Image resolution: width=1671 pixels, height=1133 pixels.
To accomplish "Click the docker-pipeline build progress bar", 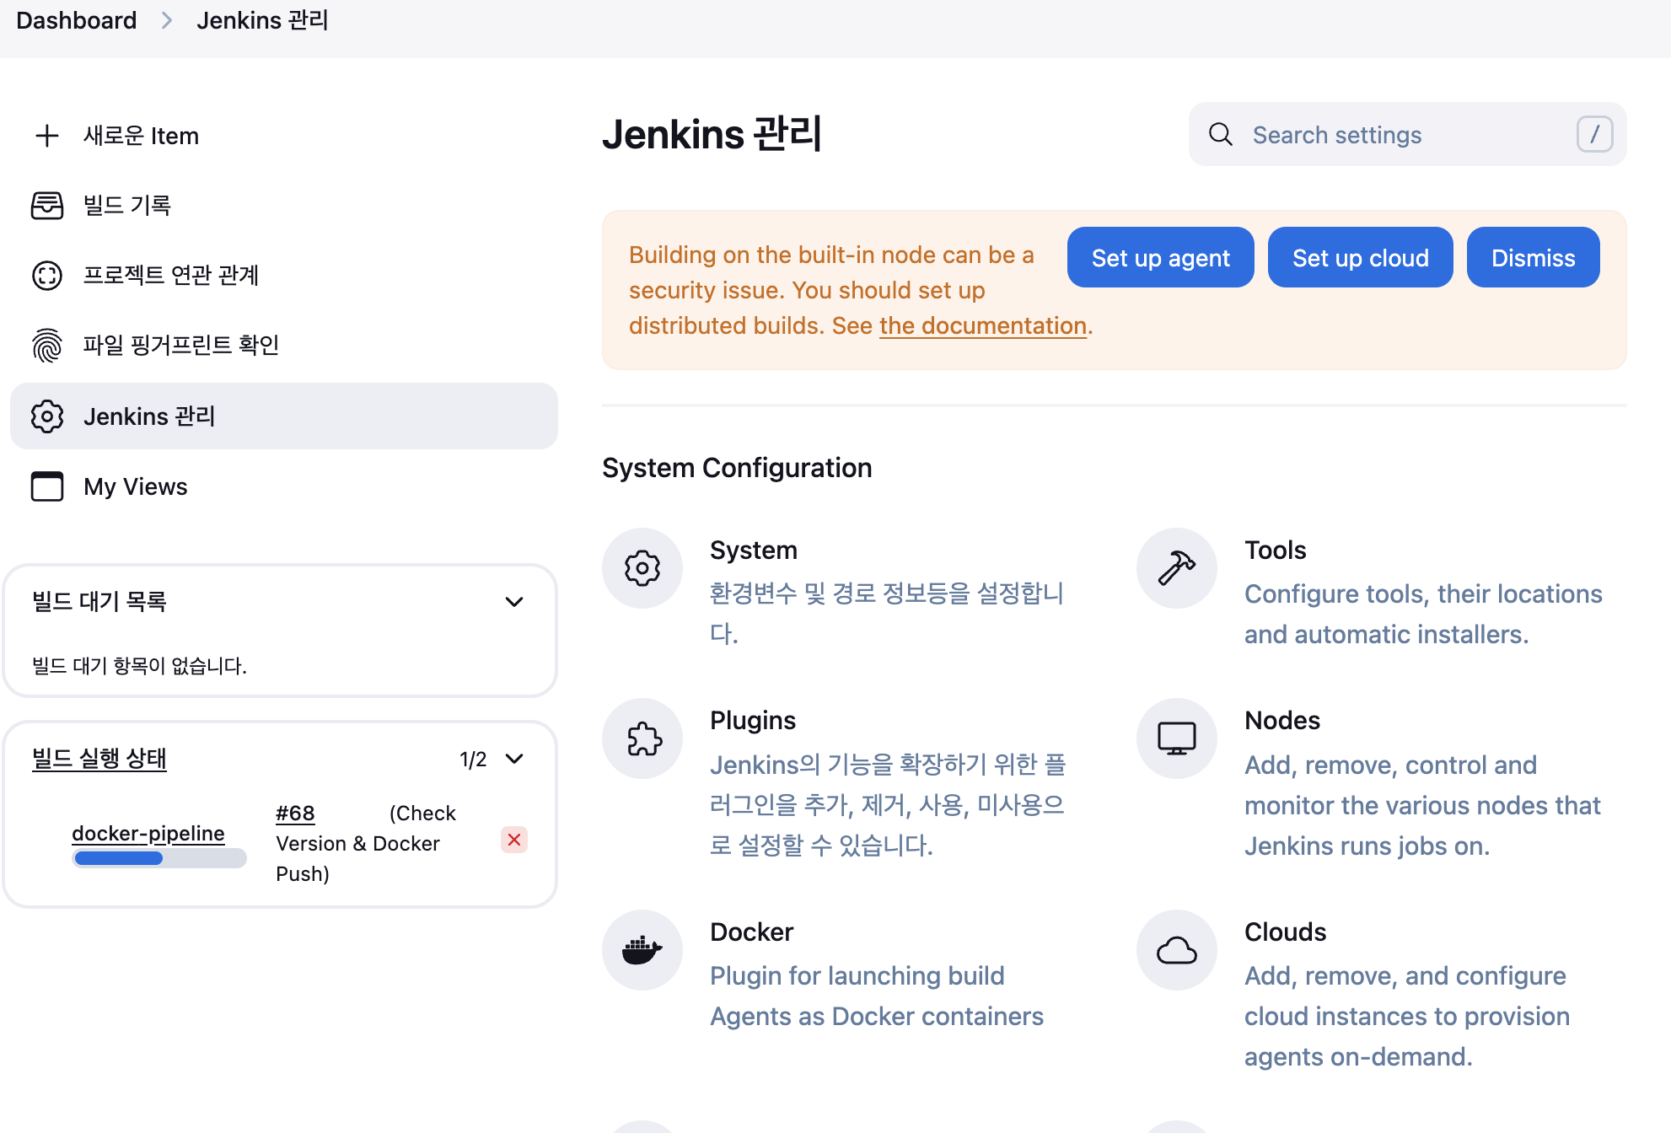I will pyautogui.click(x=159, y=858).
